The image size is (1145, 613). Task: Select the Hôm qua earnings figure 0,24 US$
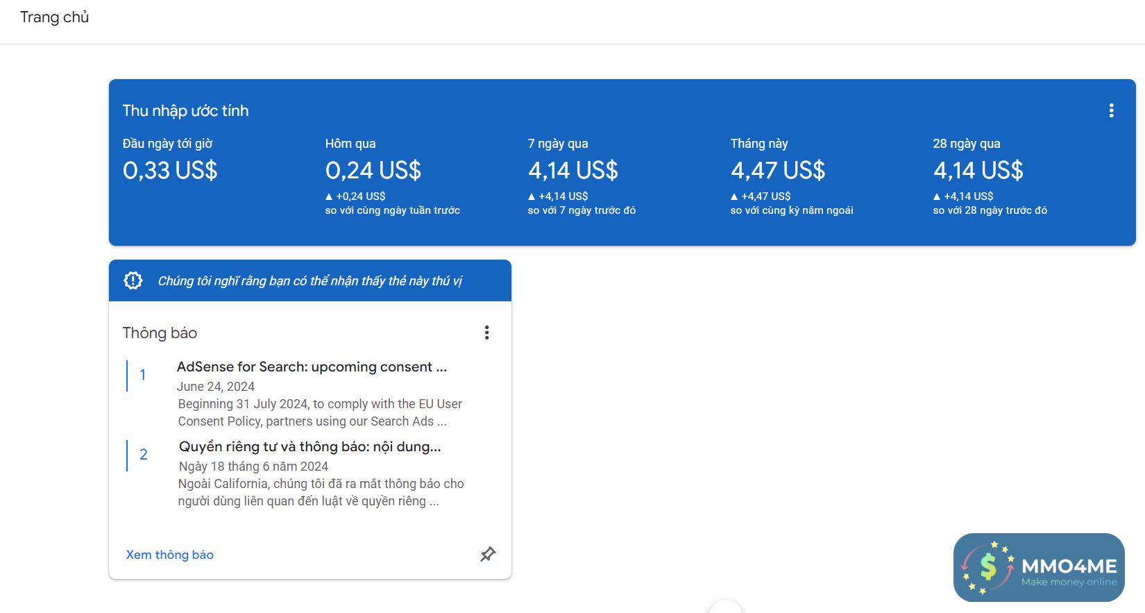373,170
